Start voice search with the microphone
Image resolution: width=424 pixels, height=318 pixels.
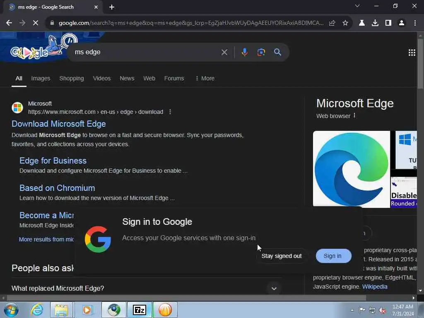tap(244, 52)
